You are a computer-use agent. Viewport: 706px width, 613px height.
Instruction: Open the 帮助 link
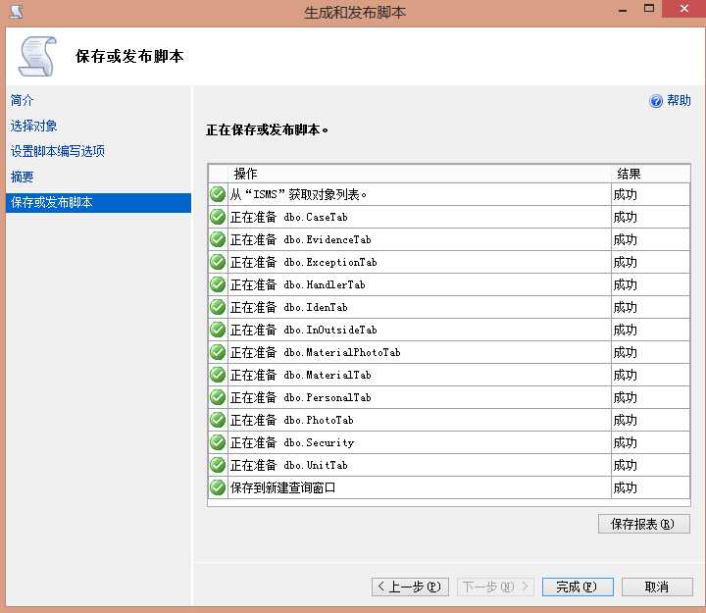(x=679, y=100)
